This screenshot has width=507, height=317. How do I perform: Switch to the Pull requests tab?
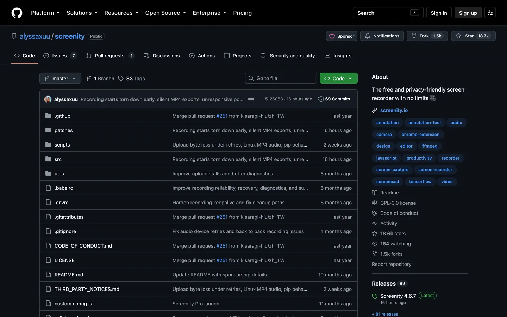click(111, 56)
